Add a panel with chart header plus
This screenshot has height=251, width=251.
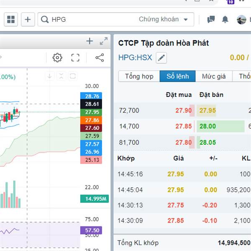pyautogui.click(x=90, y=41)
